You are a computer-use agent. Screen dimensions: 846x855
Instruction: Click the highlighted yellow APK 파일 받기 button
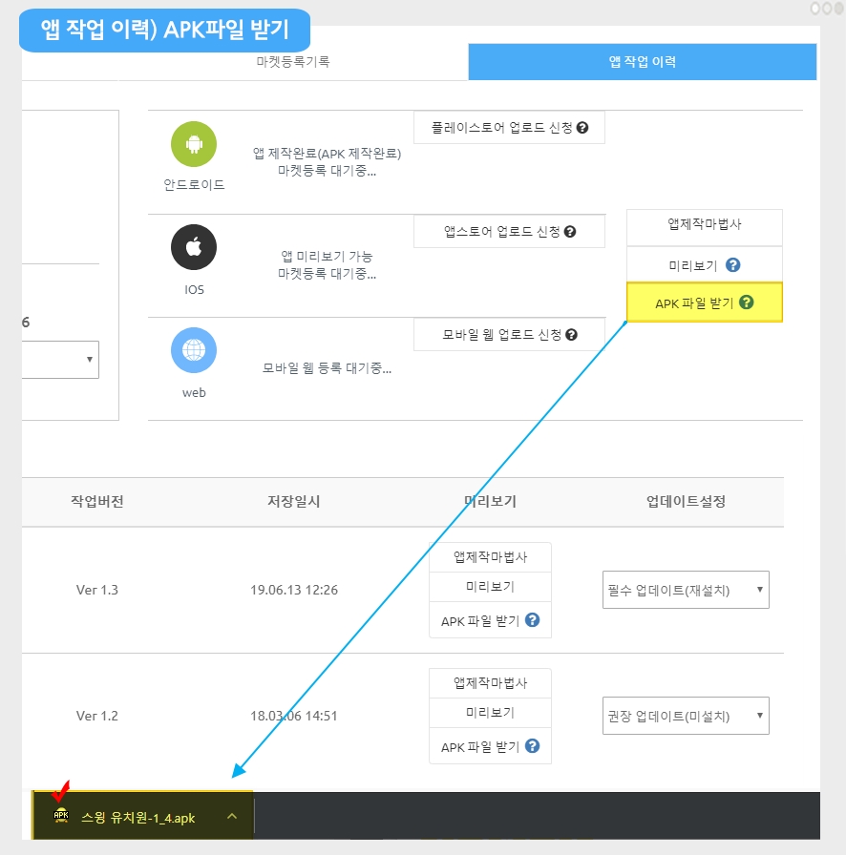tap(704, 302)
